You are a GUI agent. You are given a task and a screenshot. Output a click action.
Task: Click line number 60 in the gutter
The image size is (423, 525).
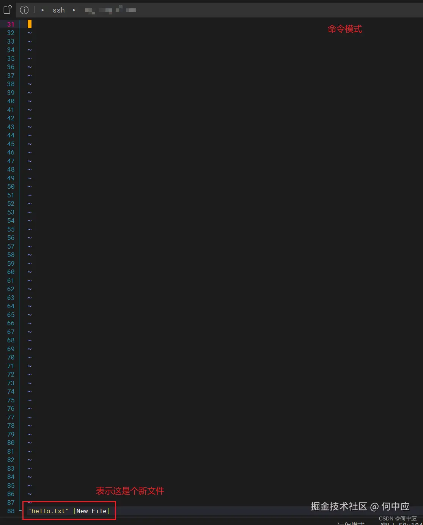(x=11, y=272)
